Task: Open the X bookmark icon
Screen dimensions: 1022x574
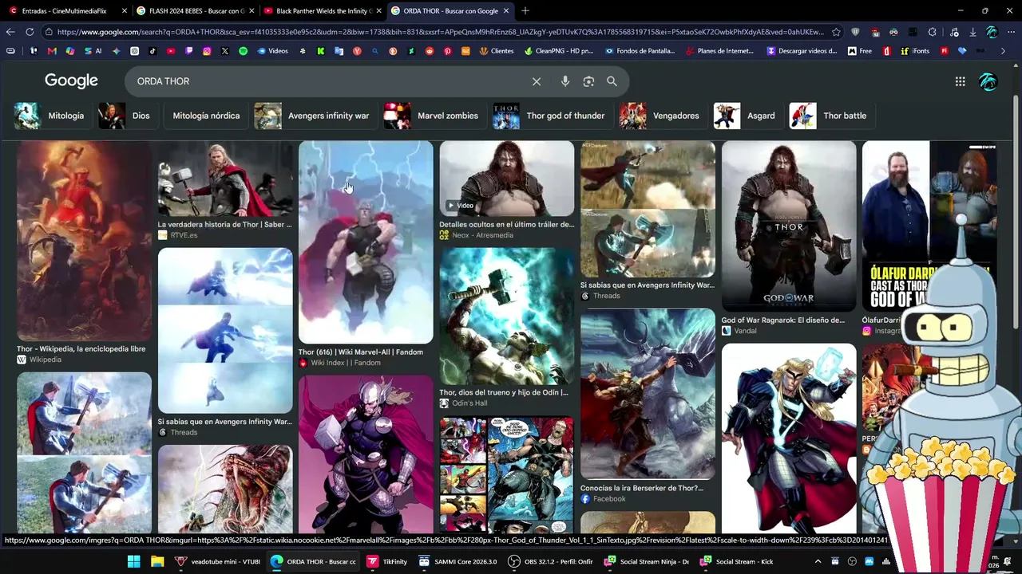Action: click(225, 51)
